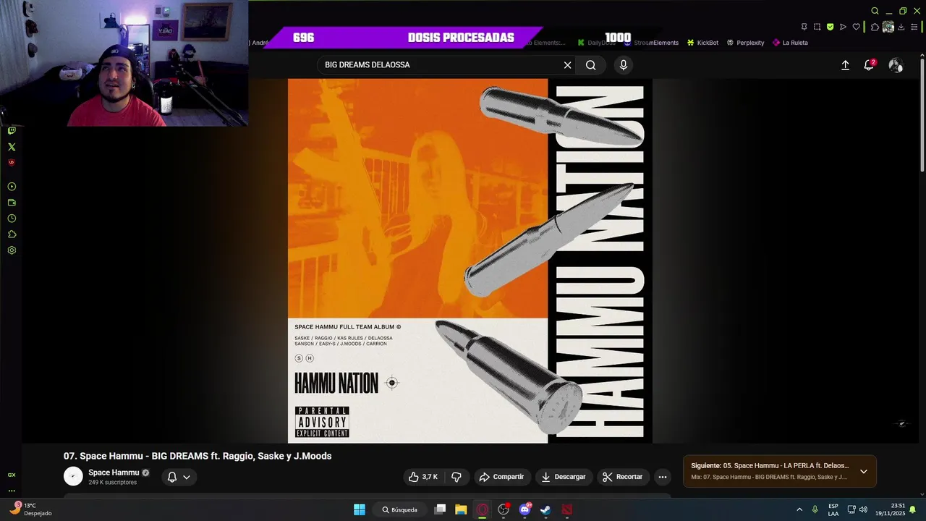Expand the Siguiente mix panel chevron
This screenshot has width=926, height=521.
point(864,472)
